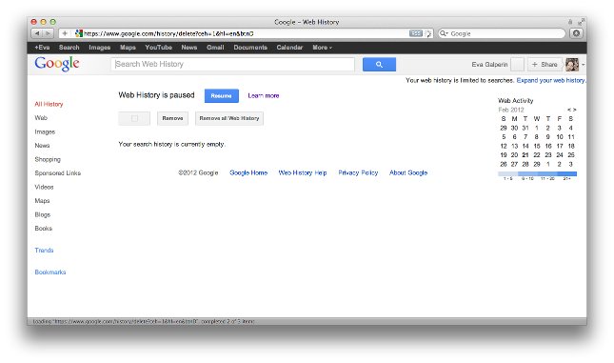614x363 pixels.
Task: Click Remove all Web History
Action: tap(229, 118)
